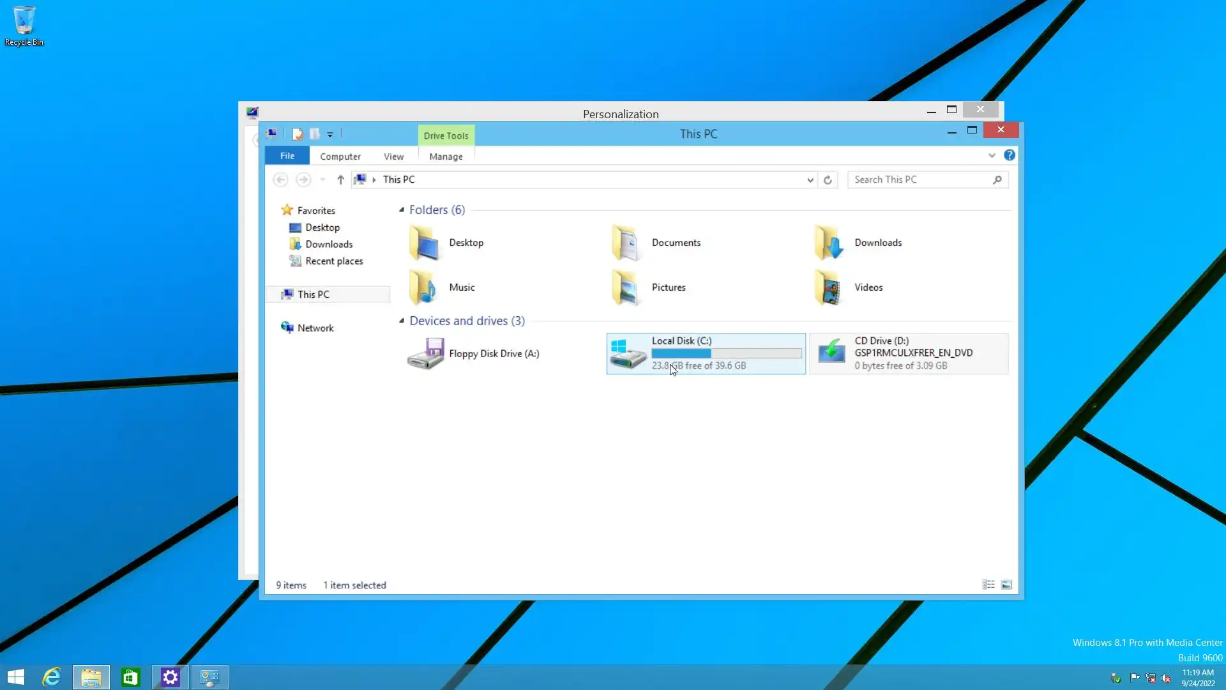
Task: Click the Properties icon in quick access toolbar
Action: 298,134
